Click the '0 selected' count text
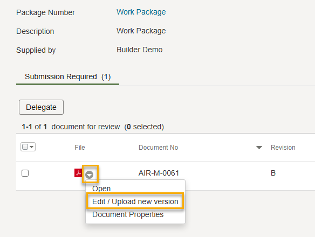The height and width of the screenshot is (237, 315). 144,127
